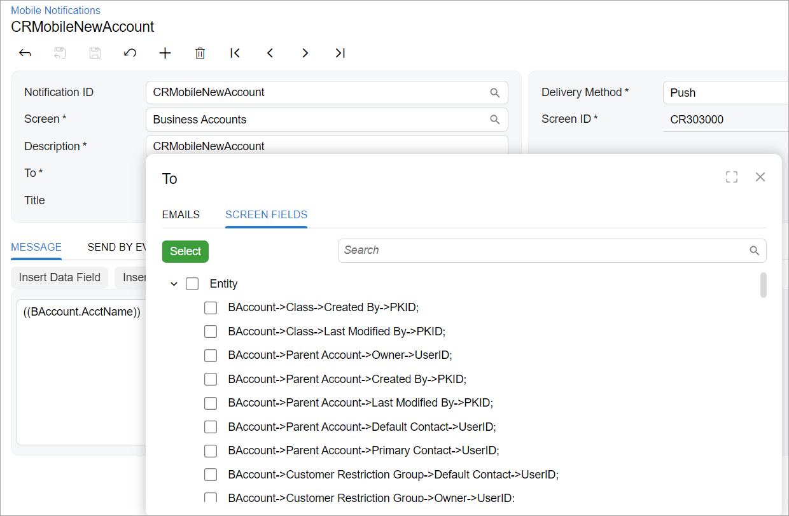Open the MESSAGE tab
This screenshot has height=516, width=789.
tap(36, 248)
